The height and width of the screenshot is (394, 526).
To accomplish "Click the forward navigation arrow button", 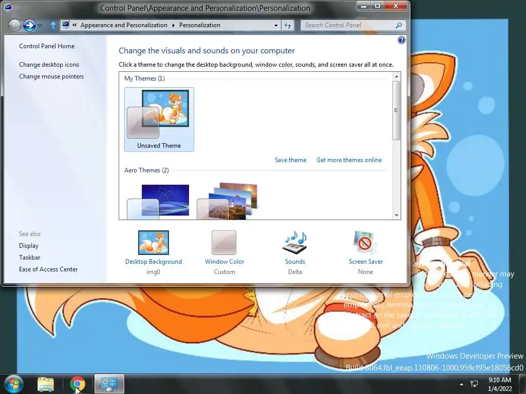I will coord(29,25).
